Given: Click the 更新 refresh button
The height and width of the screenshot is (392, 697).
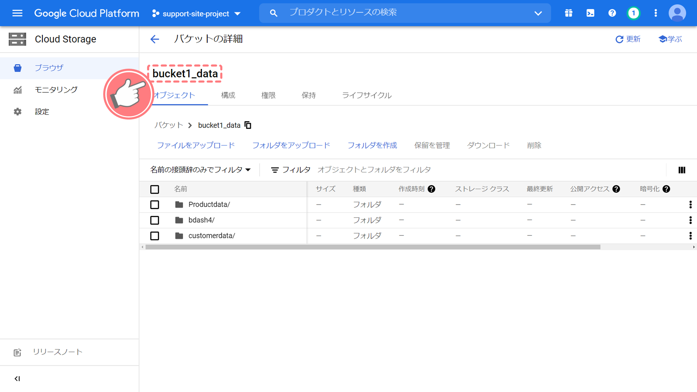Looking at the screenshot, I should 628,39.
